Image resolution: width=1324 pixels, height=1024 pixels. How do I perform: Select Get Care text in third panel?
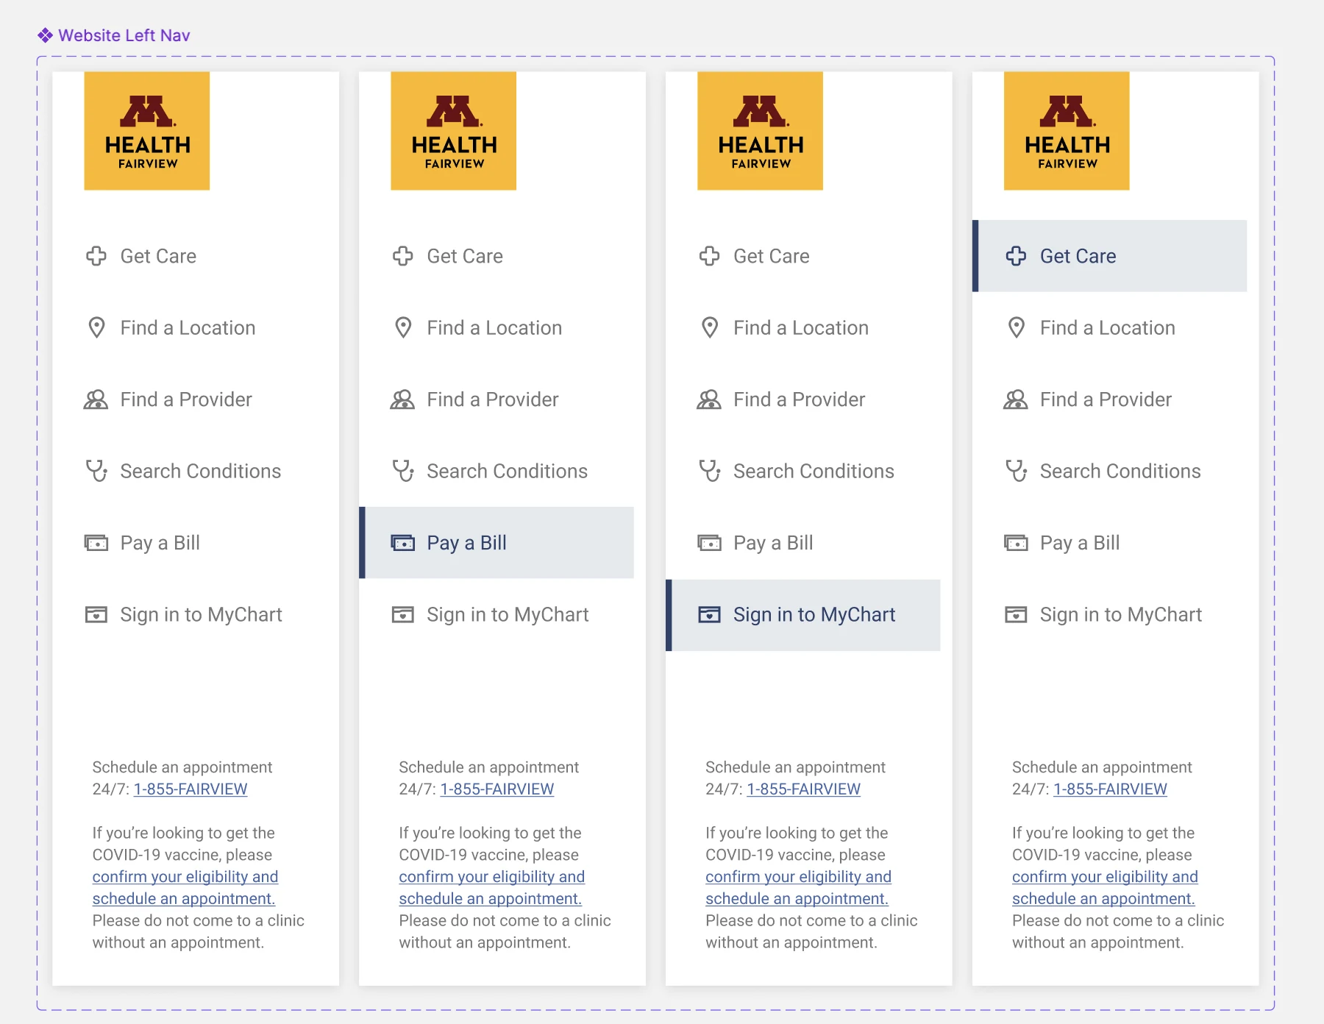772,256
